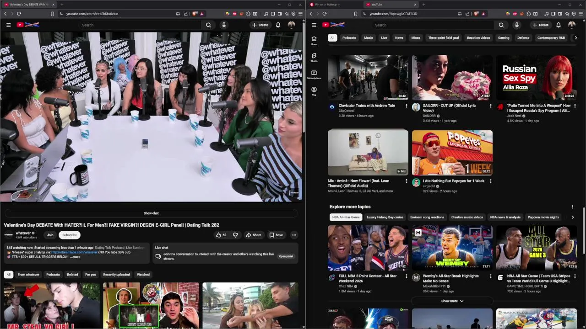
Task: Start voice search in left YouTube window
Action: (224, 25)
